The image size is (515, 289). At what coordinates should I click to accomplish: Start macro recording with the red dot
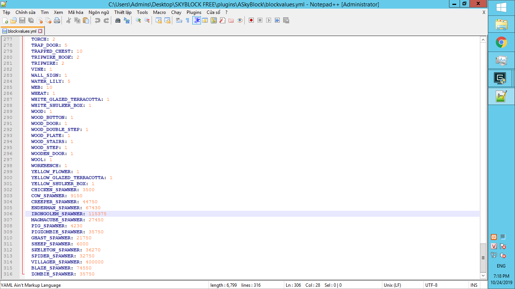click(x=251, y=20)
